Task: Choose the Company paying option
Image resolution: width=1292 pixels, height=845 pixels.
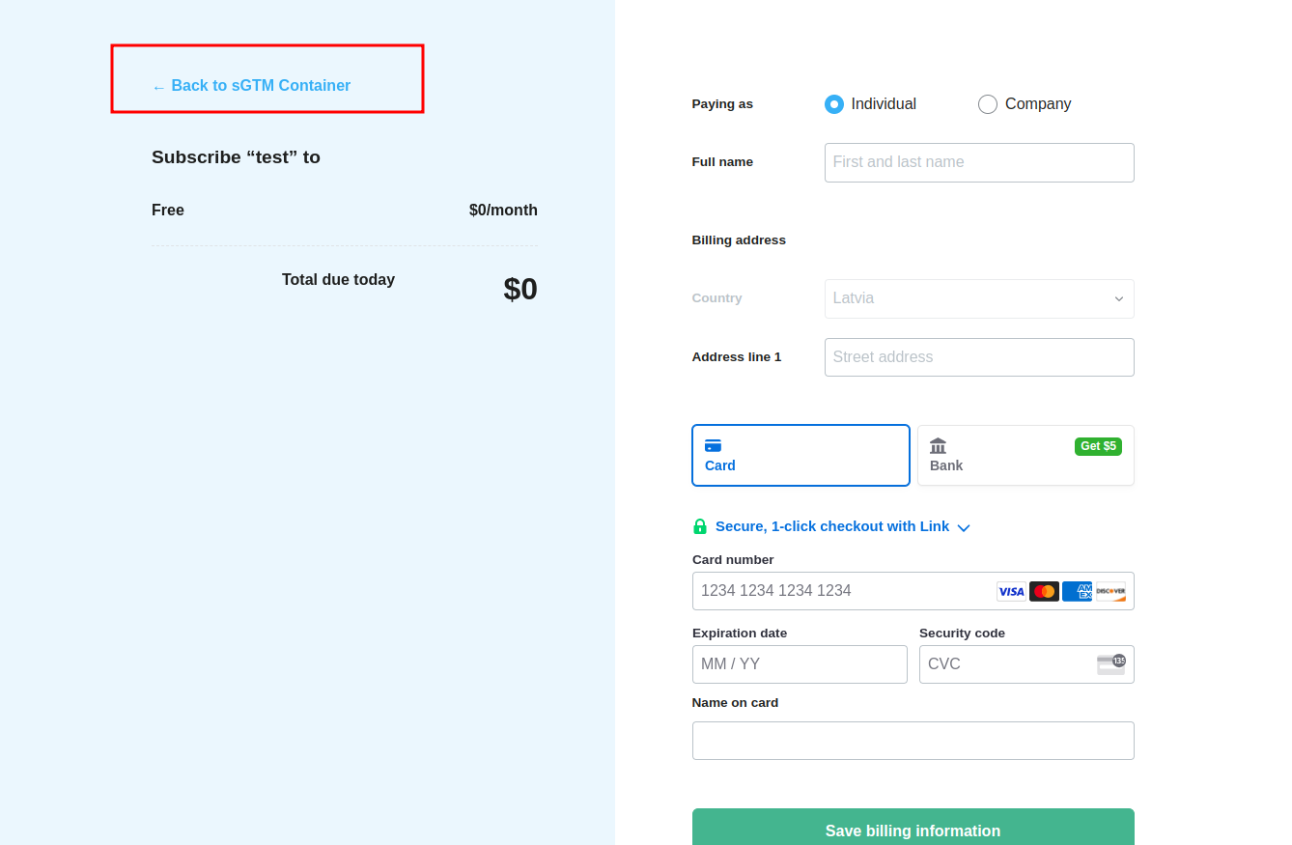Action: [x=988, y=104]
